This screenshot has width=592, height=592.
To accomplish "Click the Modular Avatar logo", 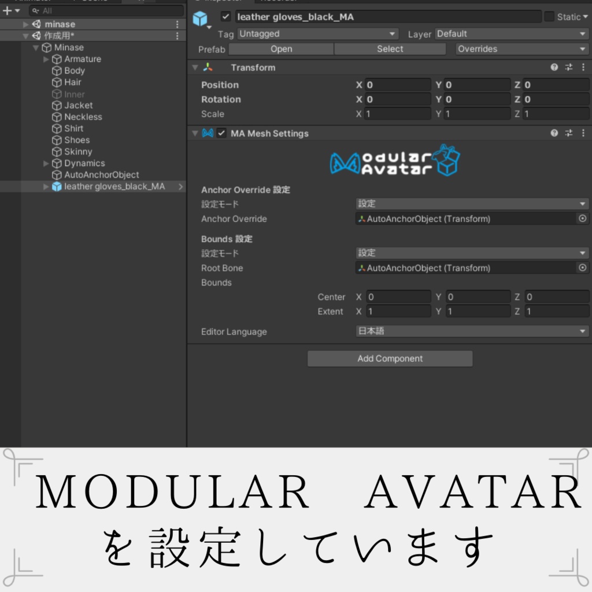I will 394,161.
